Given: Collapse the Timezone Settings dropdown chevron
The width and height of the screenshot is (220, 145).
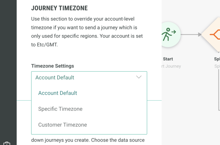Looking at the screenshot, I should point(139,77).
